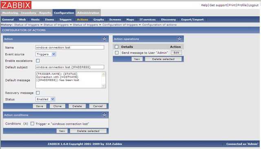Click the Details column header
The height and width of the screenshot is (149, 261).
tap(127, 47)
